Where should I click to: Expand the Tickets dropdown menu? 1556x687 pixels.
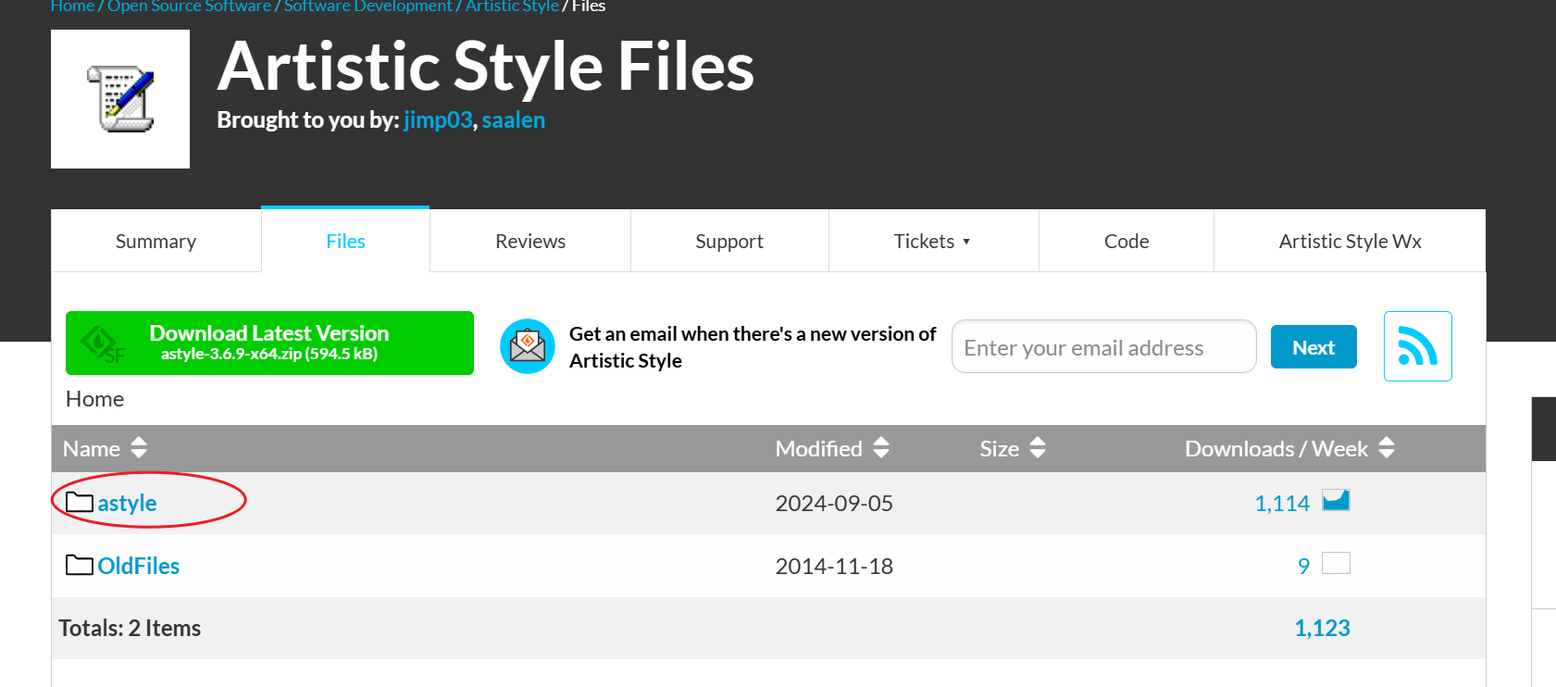pos(933,241)
